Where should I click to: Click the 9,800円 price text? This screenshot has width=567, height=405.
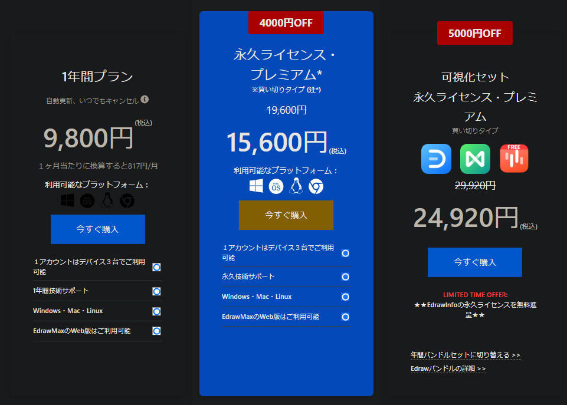(x=89, y=138)
